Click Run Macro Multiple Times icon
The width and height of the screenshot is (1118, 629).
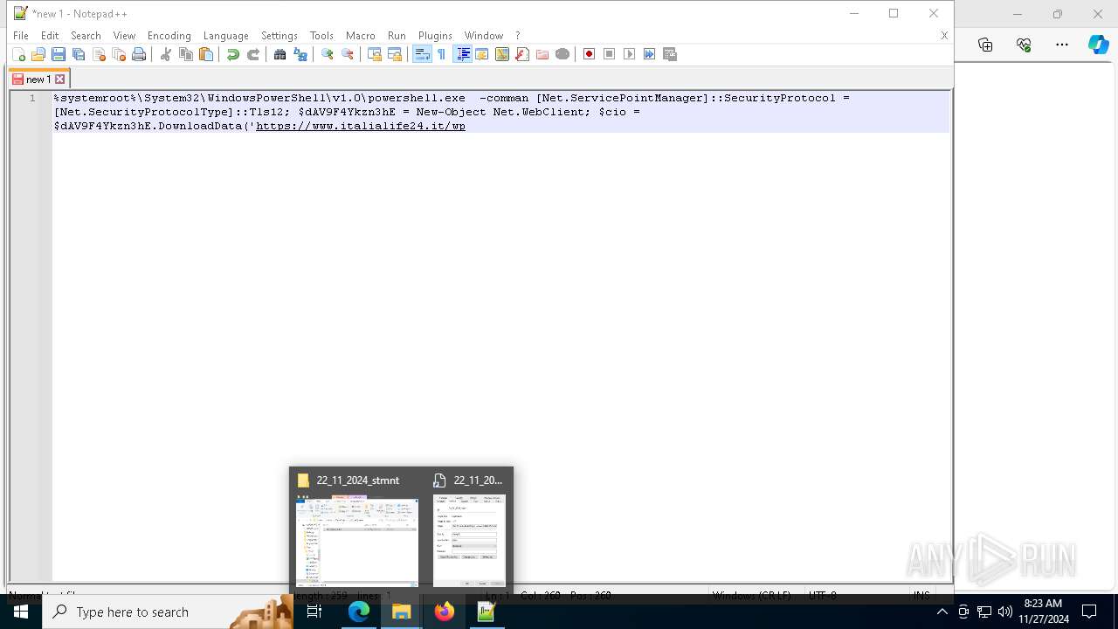[650, 54]
